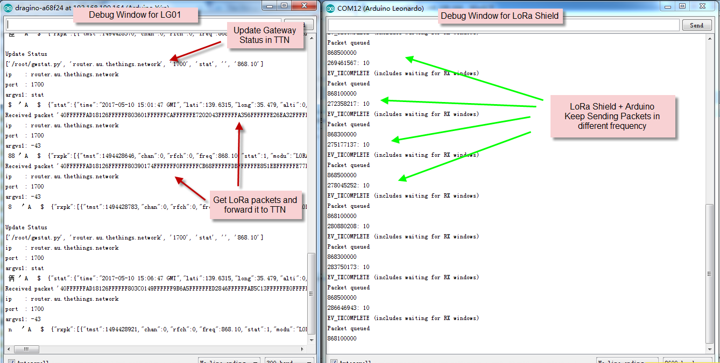Open the baud rate dropdown in dragino window
Image resolution: width=720 pixels, height=363 pixels.
(290, 361)
